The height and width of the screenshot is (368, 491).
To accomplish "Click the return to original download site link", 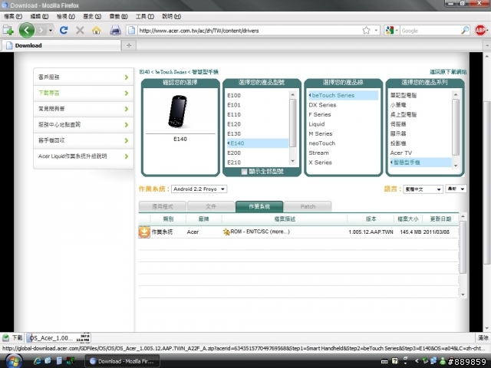I will click(x=448, y=72).
